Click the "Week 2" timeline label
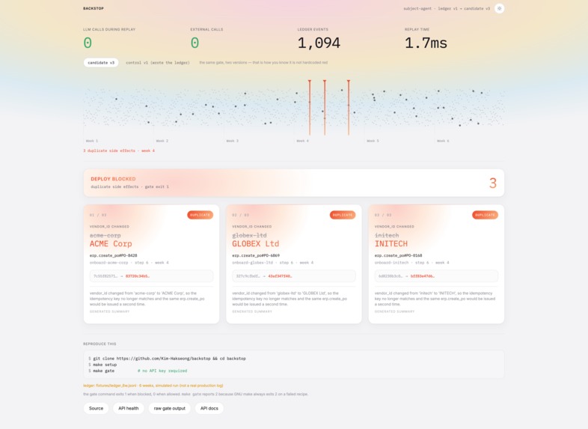The width and height of the screenshot is (588, 429). point(162,141)
